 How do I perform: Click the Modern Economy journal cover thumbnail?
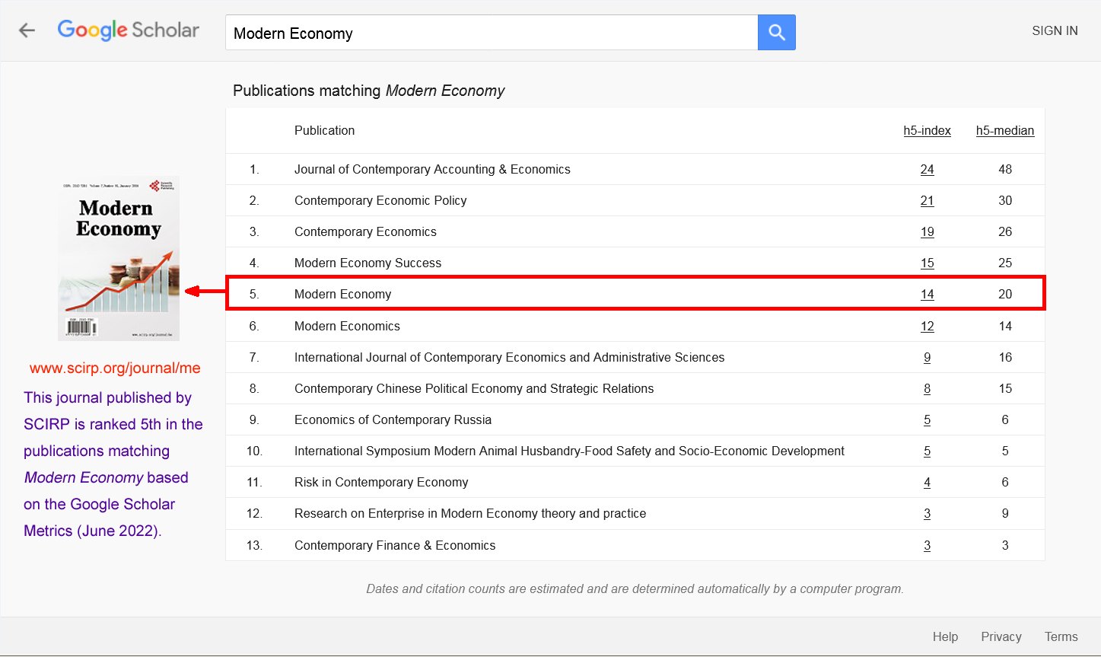click(119, 259)
